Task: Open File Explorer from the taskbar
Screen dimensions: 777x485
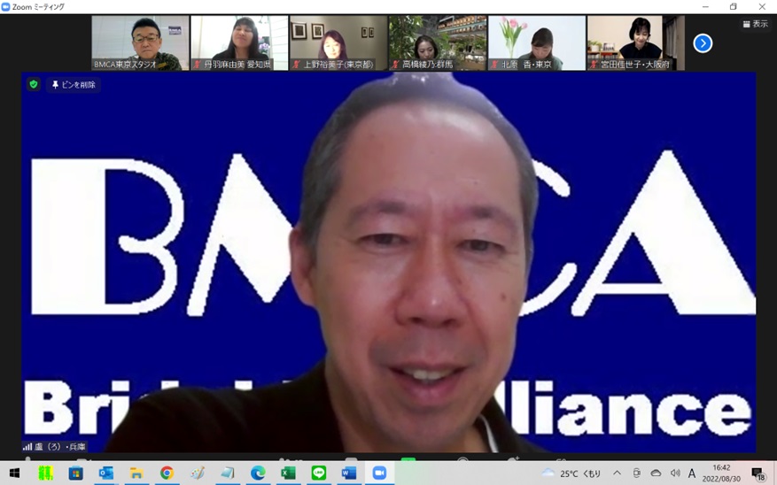Action: click(x=136, y=473)
